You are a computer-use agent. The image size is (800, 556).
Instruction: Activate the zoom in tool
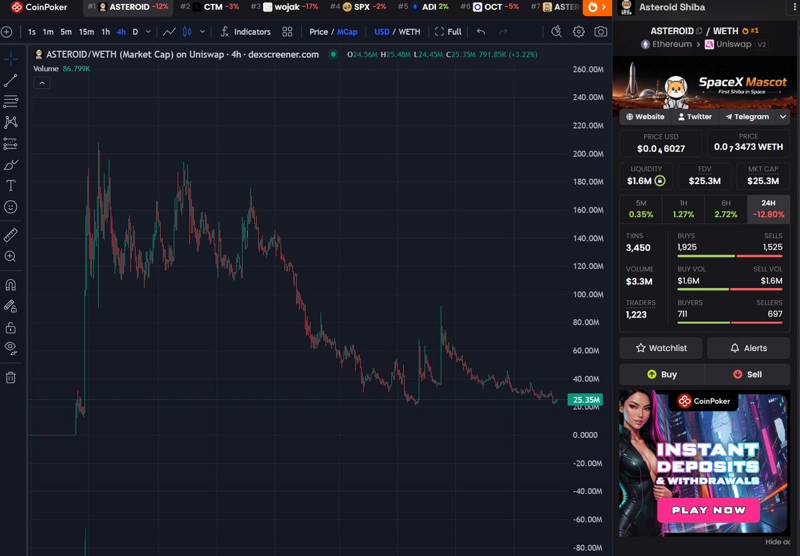(11, 256)
